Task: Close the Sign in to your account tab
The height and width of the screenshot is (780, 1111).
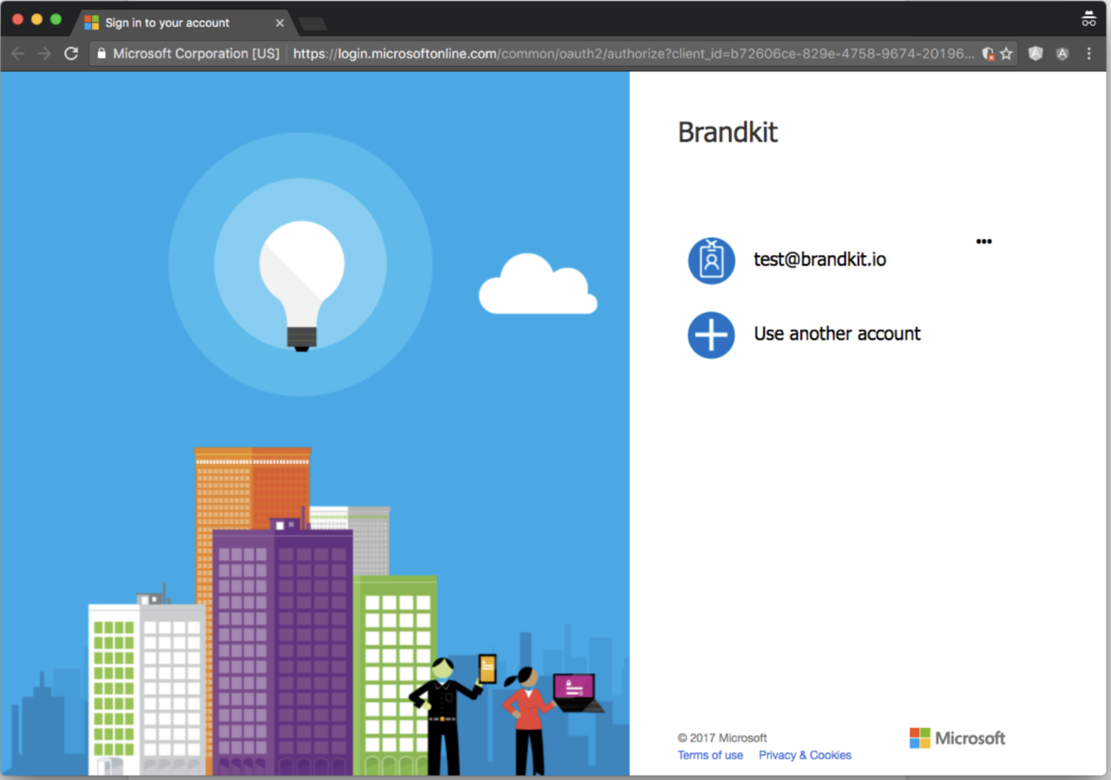Action: [x=279, y=23]
